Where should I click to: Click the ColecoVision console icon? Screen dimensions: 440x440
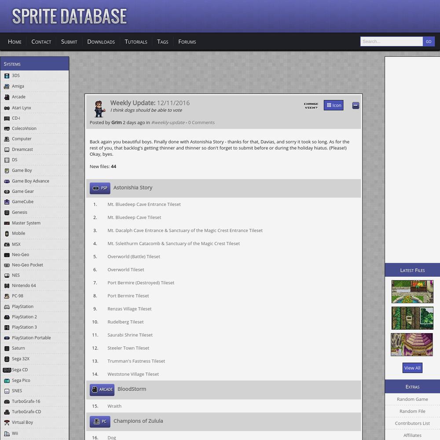click(x=7, y=128)
